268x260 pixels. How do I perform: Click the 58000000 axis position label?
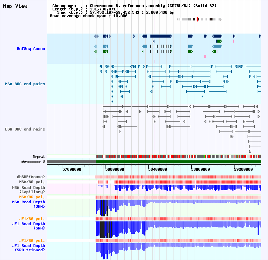[115, 169]
